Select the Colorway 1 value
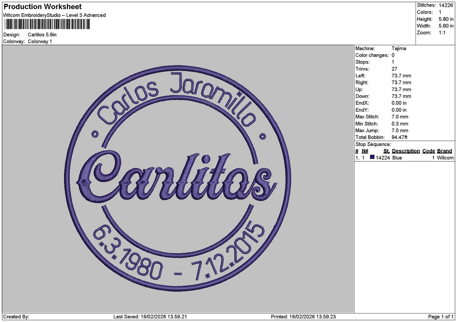 point(40,42)
